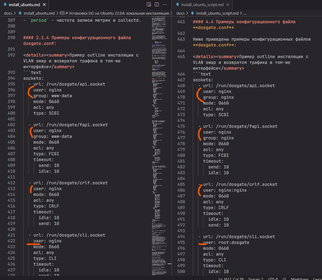Image resolution: width=322 pixels, height=280 pixels.
Task: Click '/run/dosgate/api.socket' on line 468
Action: pyautogui.click(x=245, y=86)
